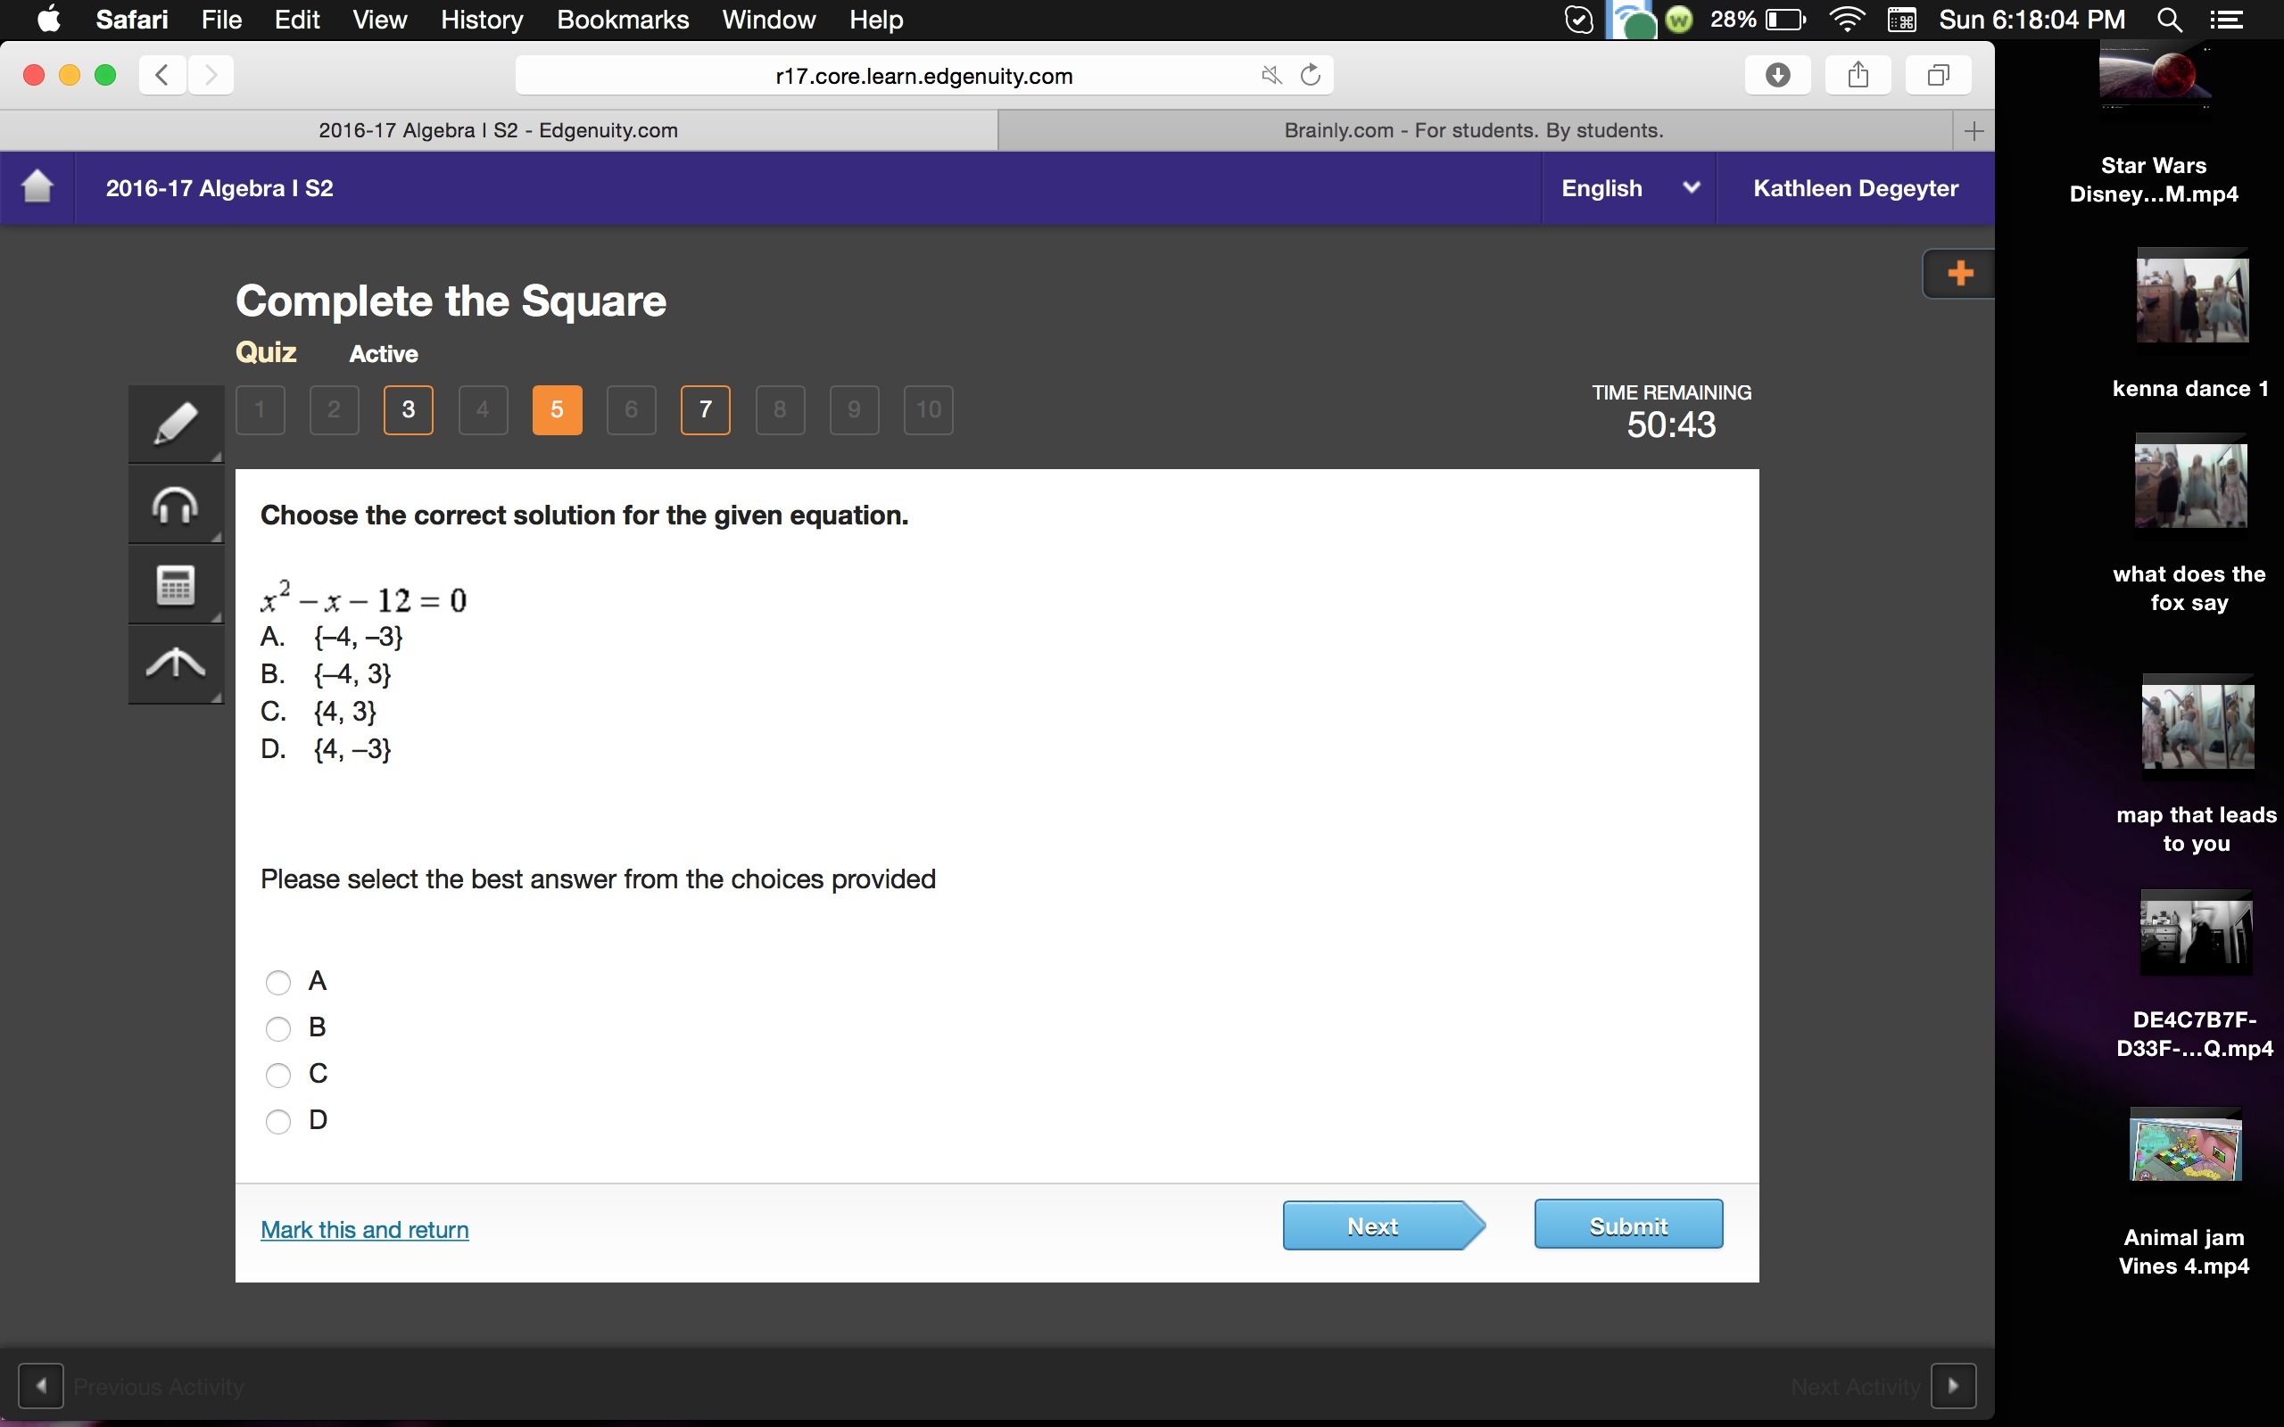Open the History menu
This screenshot has width=2284, height=1427.
(x=482, y=20)
